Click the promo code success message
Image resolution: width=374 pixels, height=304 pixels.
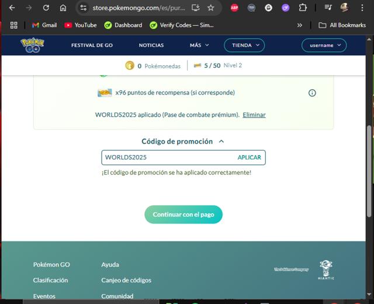(x=176, y=173)
